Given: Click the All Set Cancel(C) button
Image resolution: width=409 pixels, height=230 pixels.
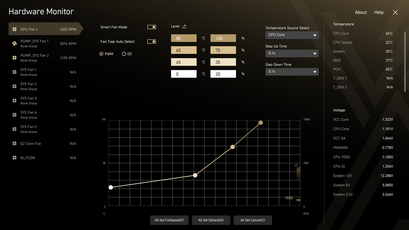Looking at the screenshot, I should (x=253, y=220).
